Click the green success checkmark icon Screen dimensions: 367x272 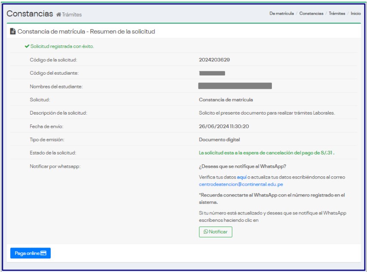click(27, 46)
